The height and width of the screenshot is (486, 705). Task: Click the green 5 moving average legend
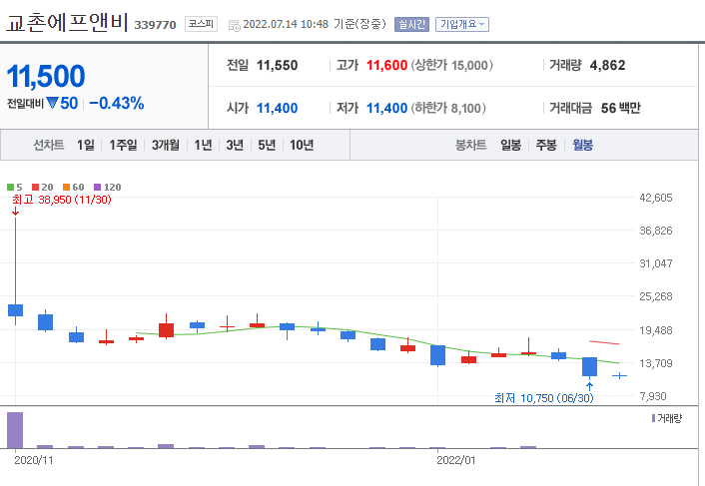(x=15, y=188)
